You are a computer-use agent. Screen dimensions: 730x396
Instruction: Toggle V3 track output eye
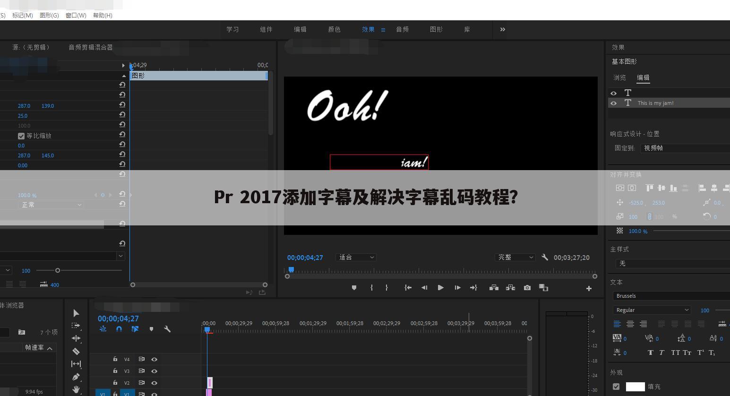point(154,371)
